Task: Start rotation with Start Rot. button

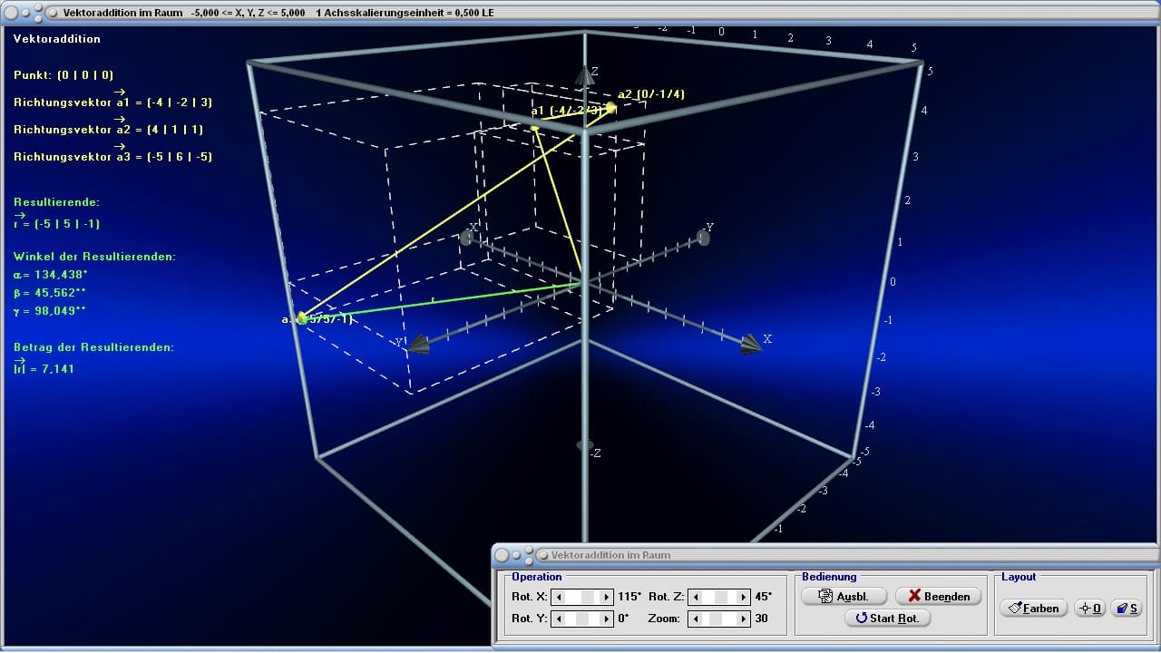Action: click(x=887, y=619)
